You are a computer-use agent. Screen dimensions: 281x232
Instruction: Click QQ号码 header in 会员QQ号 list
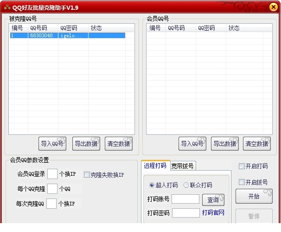[181, 28]
